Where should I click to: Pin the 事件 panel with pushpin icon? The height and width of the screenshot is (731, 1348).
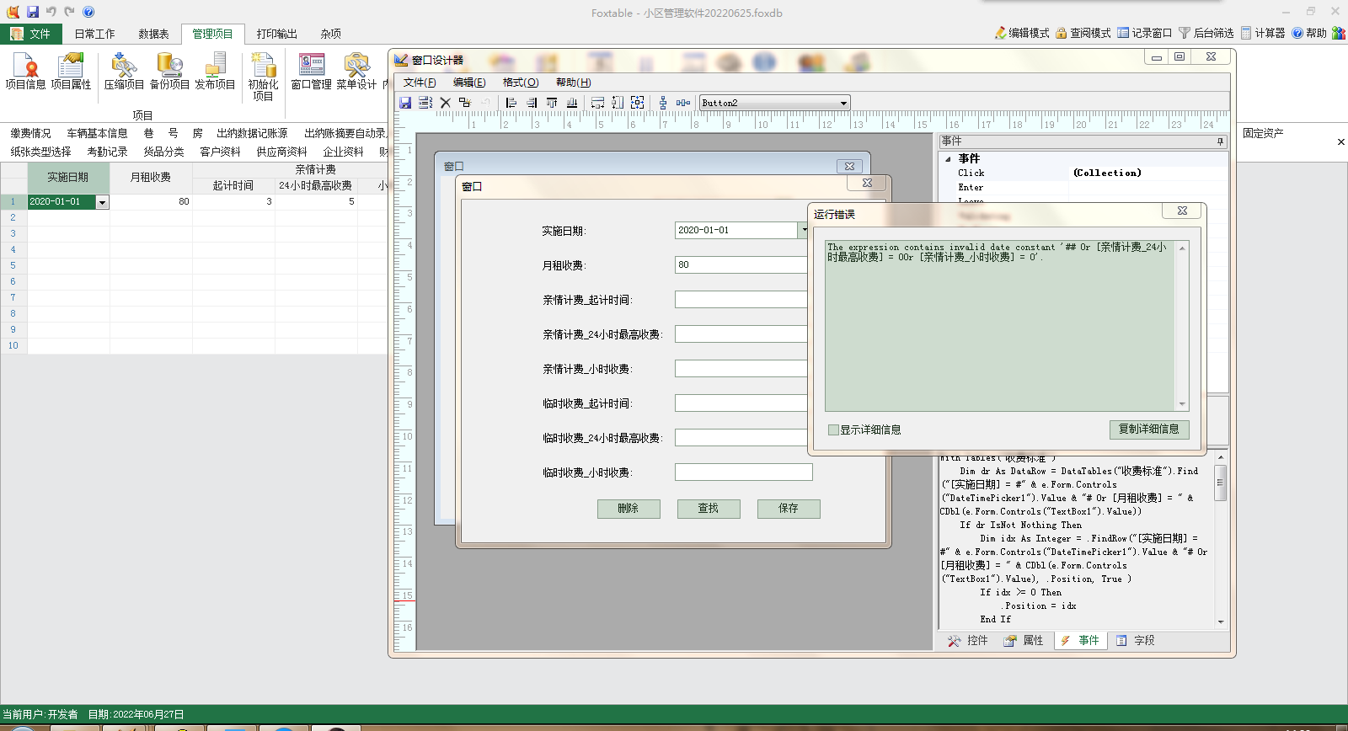click(x=1220, y=141)
